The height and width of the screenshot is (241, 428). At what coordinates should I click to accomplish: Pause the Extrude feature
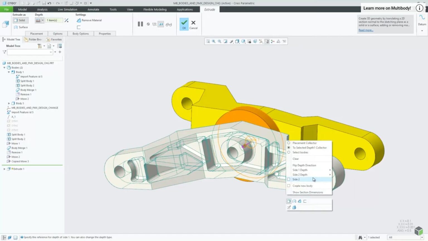coord(140,24)
